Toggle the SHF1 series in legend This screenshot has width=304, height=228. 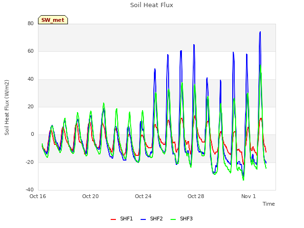[x=122, y=218]
